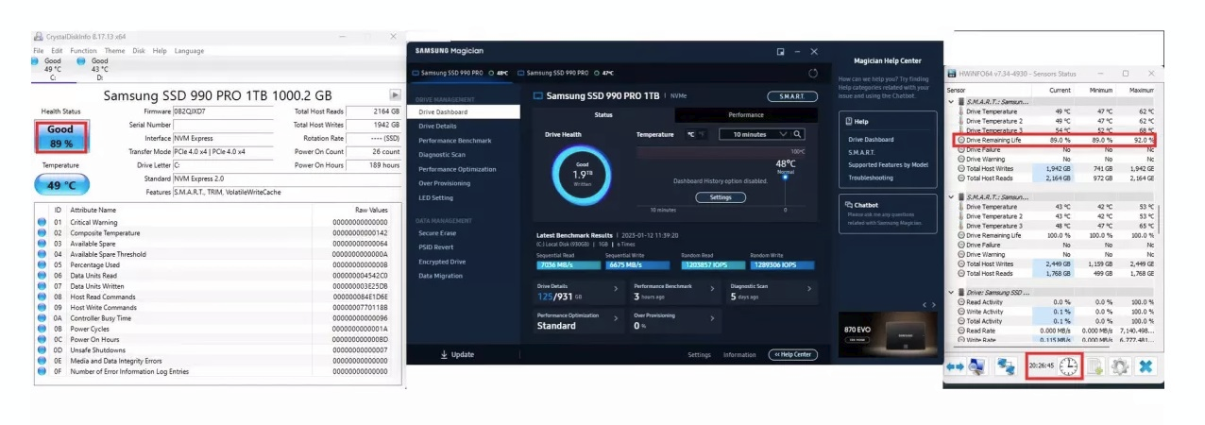Open 'Supported Features by Model' help link
Screen dimensions: 1205x425
[888, 164]
